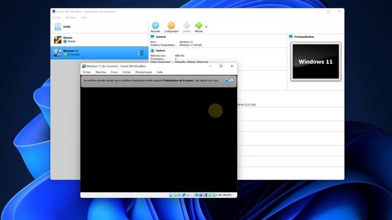Minimize the Windows 11 VM window
The width and height of the screenshot is (392, 220).
tap(211, 66)
